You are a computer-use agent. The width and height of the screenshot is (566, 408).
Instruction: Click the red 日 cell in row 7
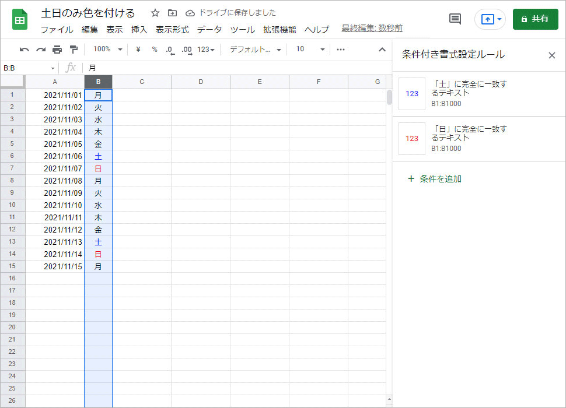(x=98, y=168)
